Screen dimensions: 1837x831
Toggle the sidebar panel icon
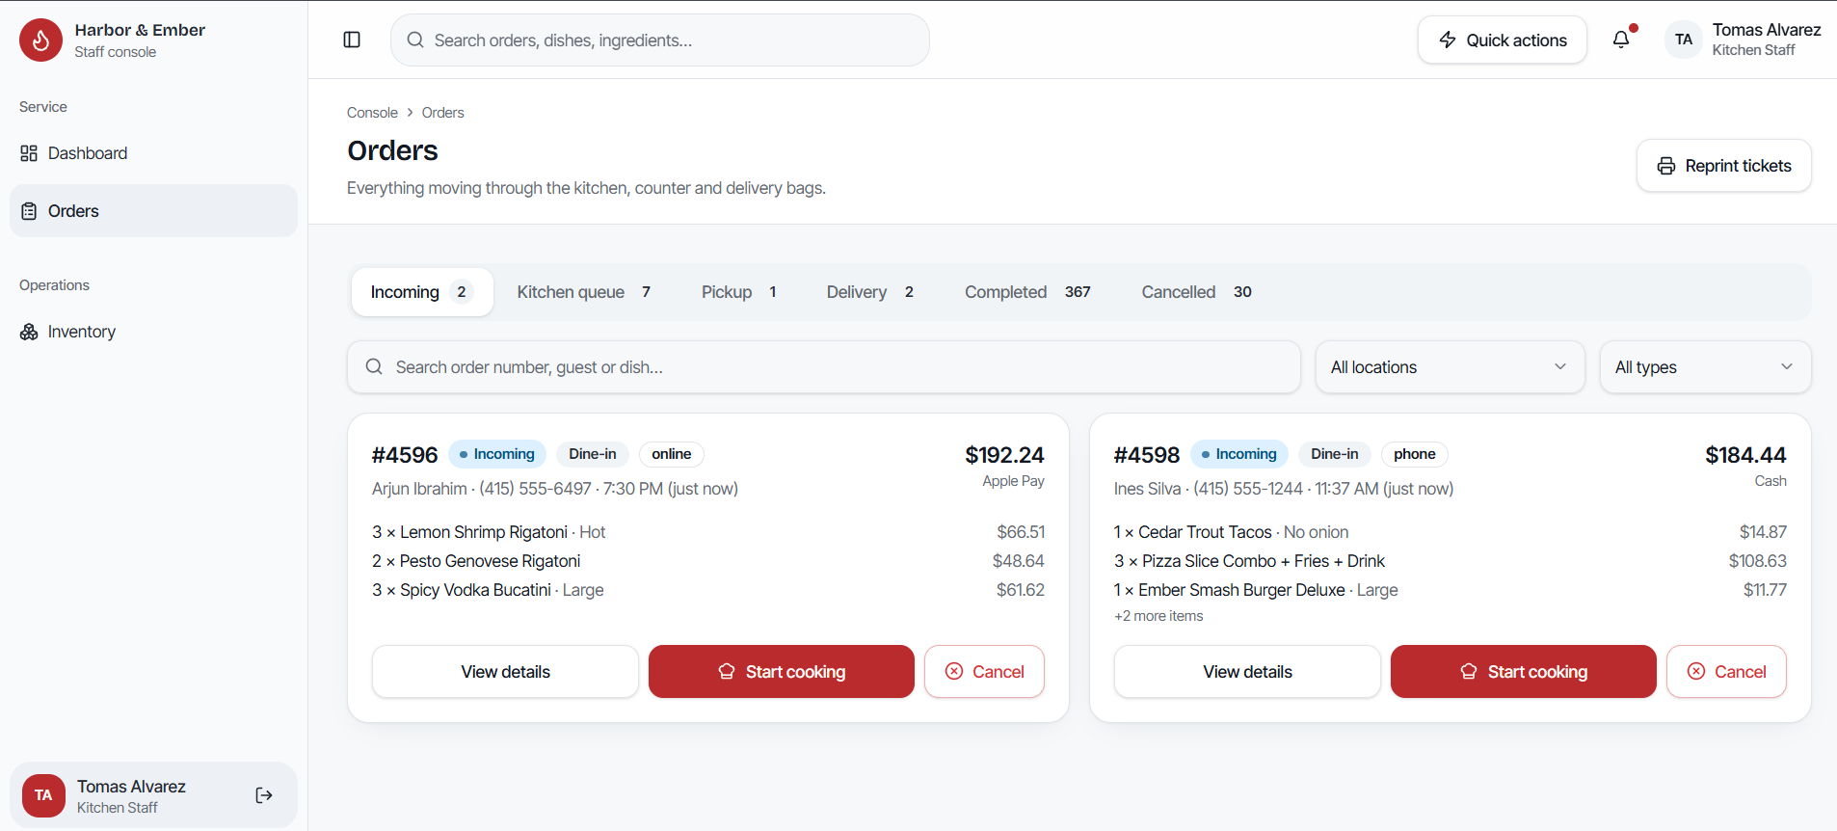click(x=352, y=40)
